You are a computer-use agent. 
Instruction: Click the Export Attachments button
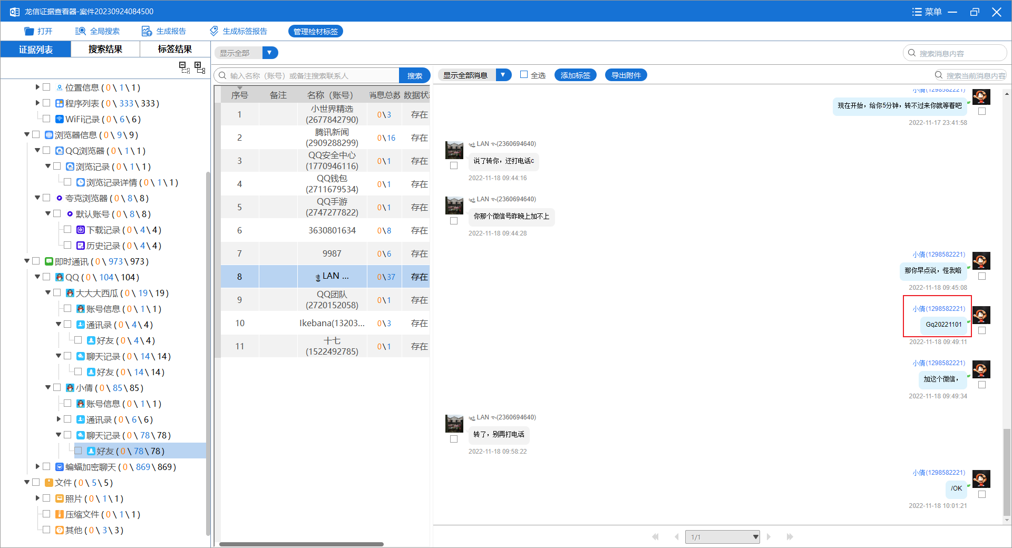(626, 75)
